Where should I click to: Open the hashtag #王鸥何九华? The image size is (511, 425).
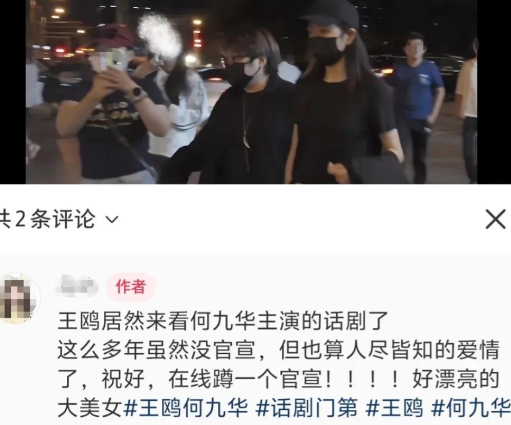[185, 408]
